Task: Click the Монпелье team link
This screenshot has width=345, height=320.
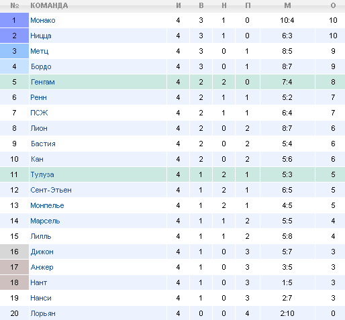Action: click(47, 205)
